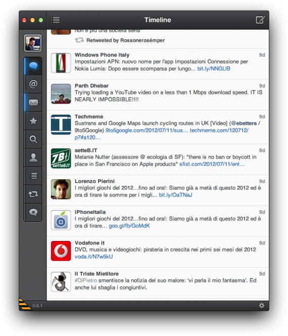Click the Il Triste Mietitore name
The height and width of the screenshot is (336, 288).
coord(97,274)
